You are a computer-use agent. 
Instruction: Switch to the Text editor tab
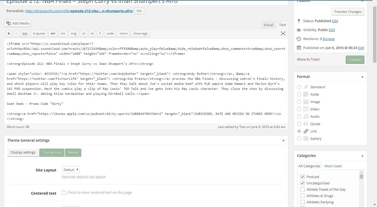point(283,25)
